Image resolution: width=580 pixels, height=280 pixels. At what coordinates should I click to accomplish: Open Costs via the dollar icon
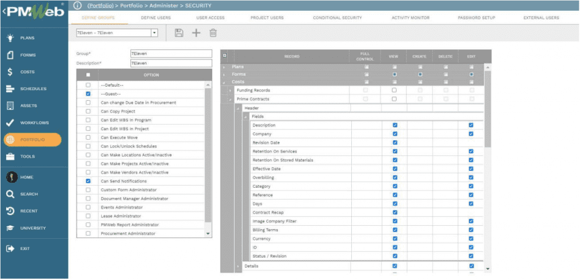click(x=10, y=72)
